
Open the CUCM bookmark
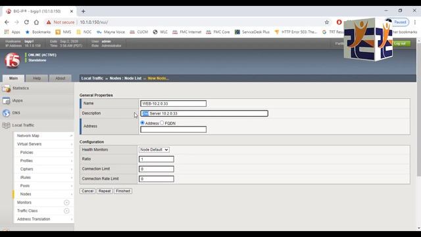pyautogui.click(x=139, y=32)
